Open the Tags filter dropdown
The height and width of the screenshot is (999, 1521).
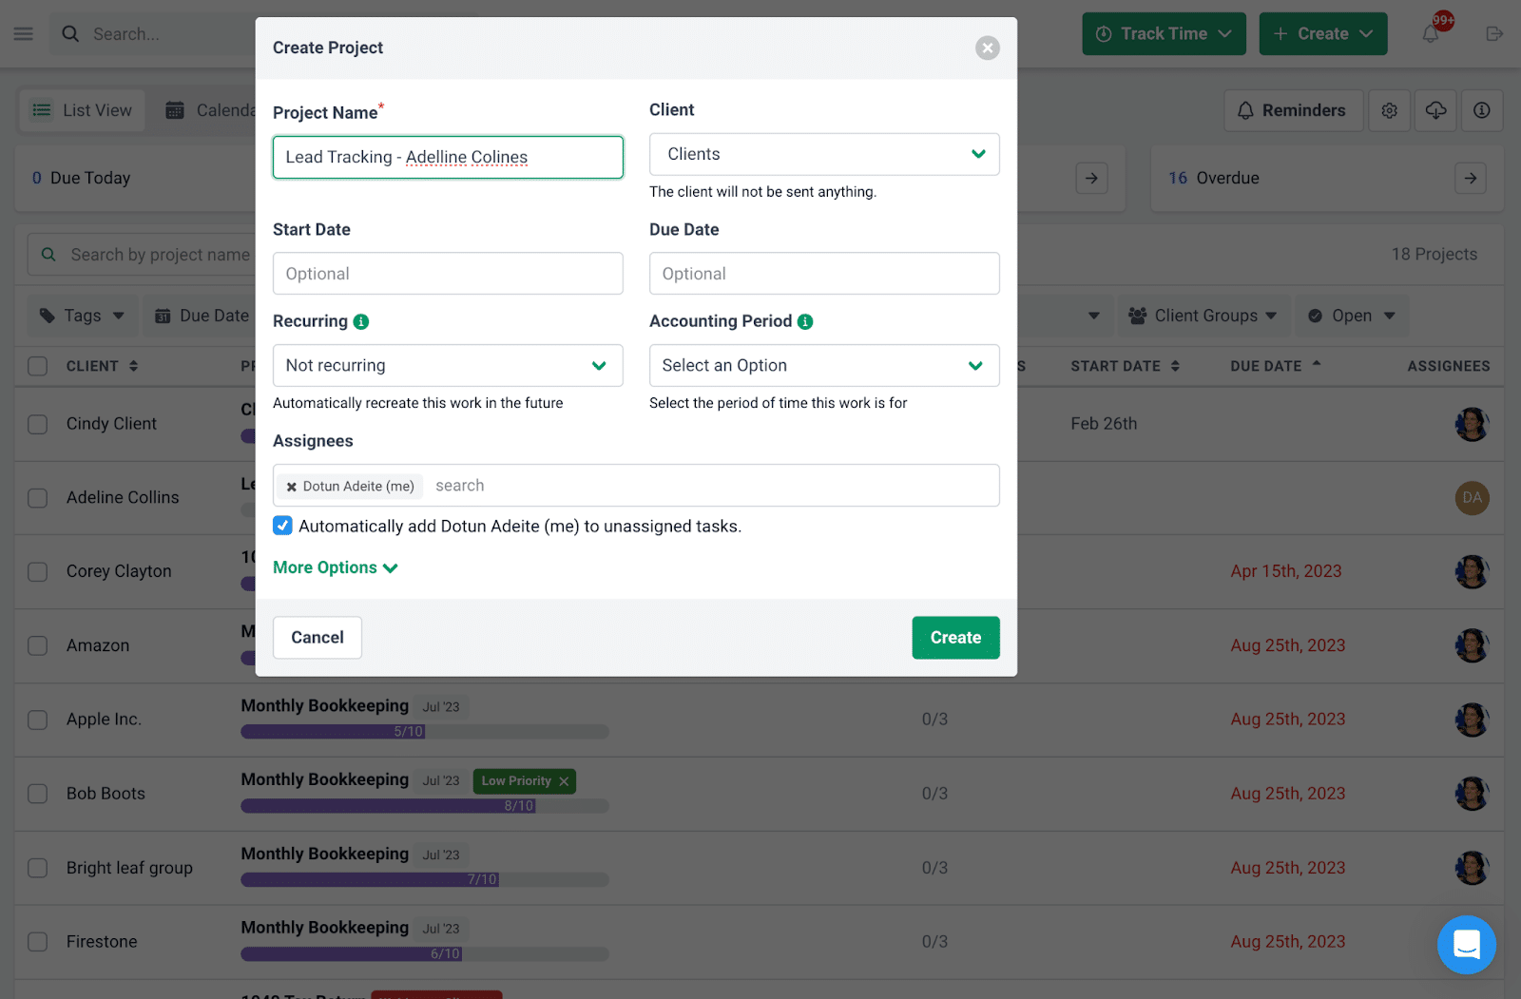click(x=82, y=316)
